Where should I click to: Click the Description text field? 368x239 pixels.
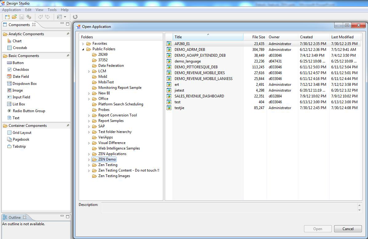[229, 208]
